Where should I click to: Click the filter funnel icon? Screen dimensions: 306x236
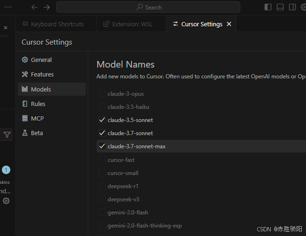7,135
